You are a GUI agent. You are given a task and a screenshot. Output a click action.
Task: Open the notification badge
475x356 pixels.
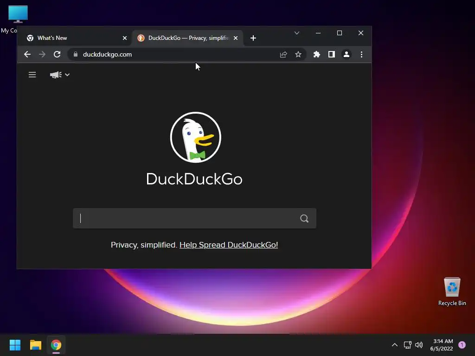pos(462,345)
